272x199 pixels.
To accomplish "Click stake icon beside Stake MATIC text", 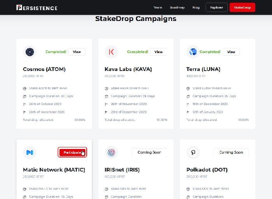I will tap(24, 189).
